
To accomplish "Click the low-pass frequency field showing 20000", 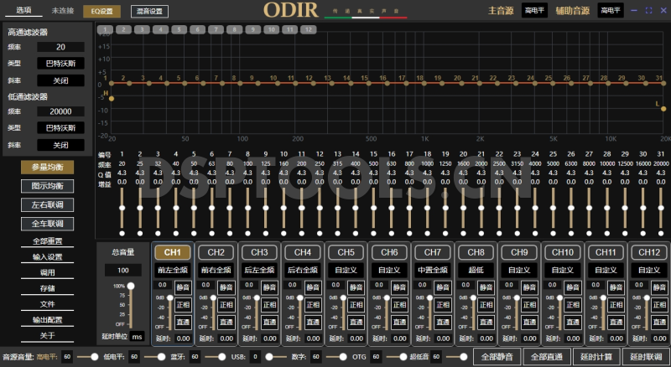I will (60, 111).
